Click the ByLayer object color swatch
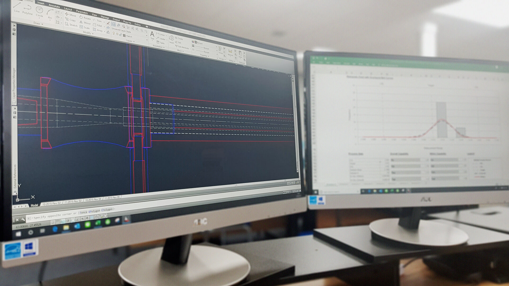Image resolution: width=509 pixels, height=286 pixels. (x=196, y=42)
